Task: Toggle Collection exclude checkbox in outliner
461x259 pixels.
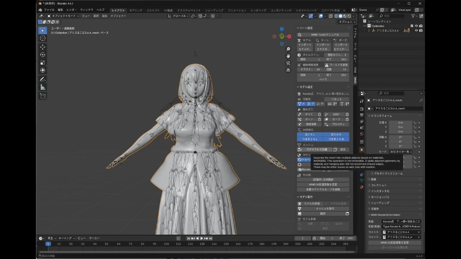Action: tap(412, 26)
